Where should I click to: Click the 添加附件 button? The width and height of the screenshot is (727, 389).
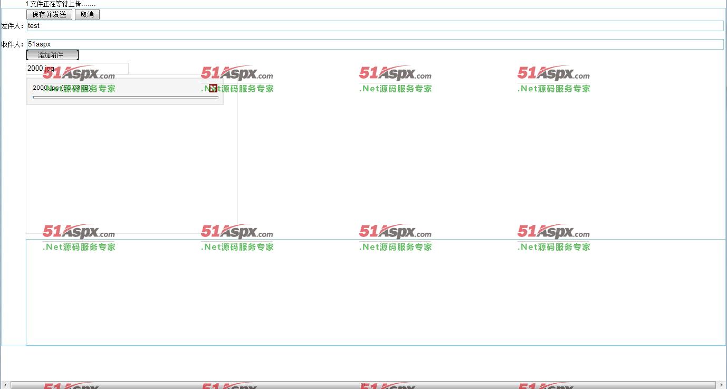52,55
